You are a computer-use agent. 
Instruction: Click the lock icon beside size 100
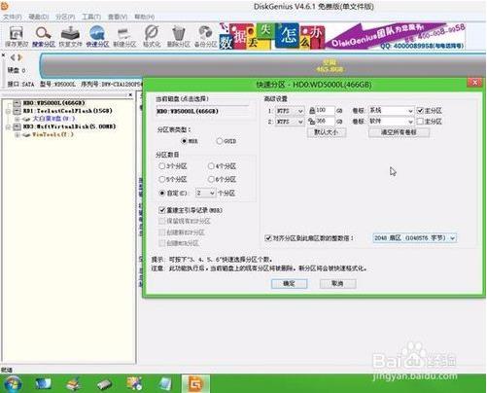click(312, 111)
